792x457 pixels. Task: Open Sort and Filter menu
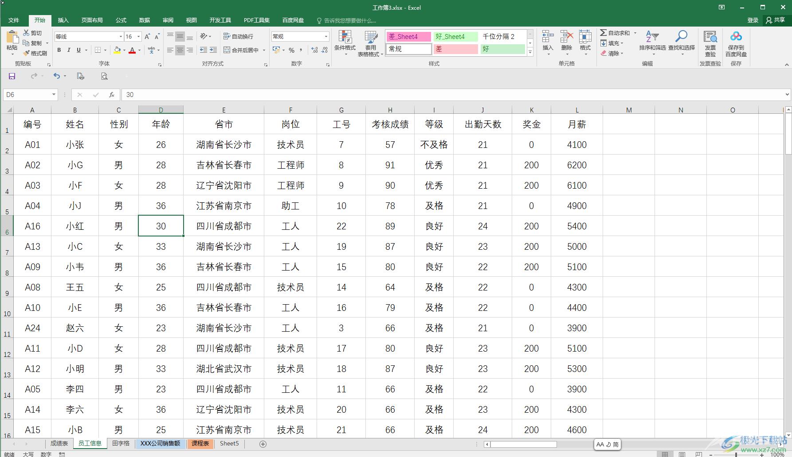(x=652, y=43)
